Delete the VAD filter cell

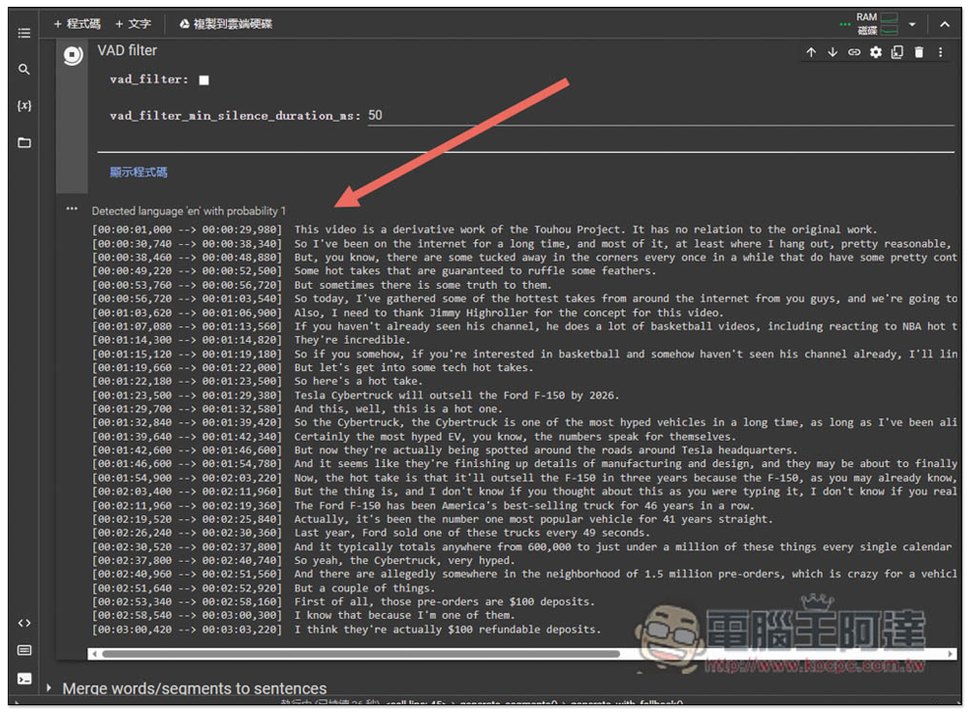pos(919,52)
